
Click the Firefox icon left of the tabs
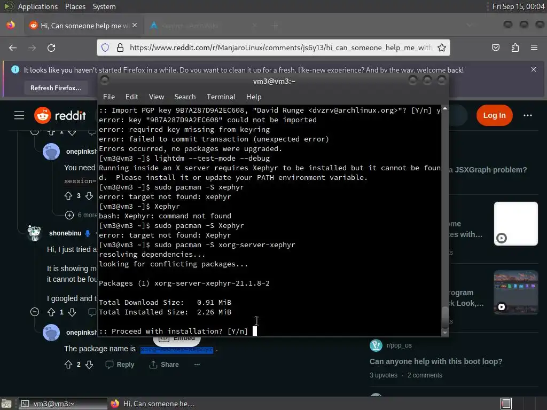(11, 26)
